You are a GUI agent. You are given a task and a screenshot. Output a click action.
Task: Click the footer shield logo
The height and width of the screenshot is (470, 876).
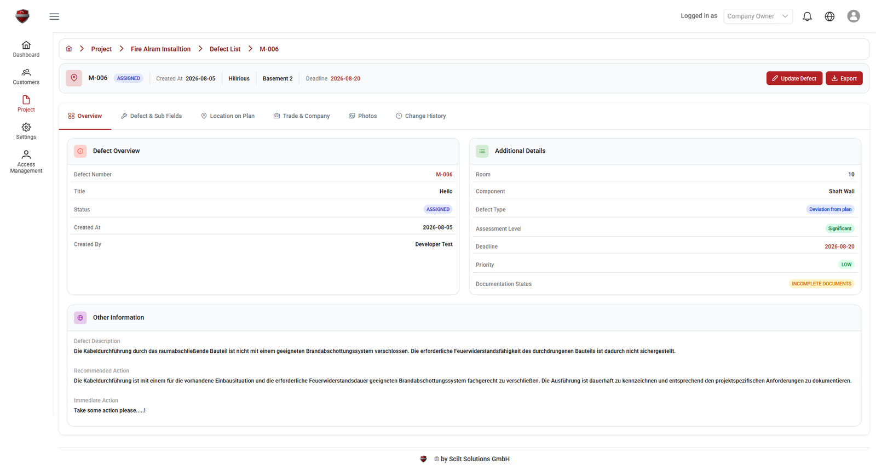point(423,459)
